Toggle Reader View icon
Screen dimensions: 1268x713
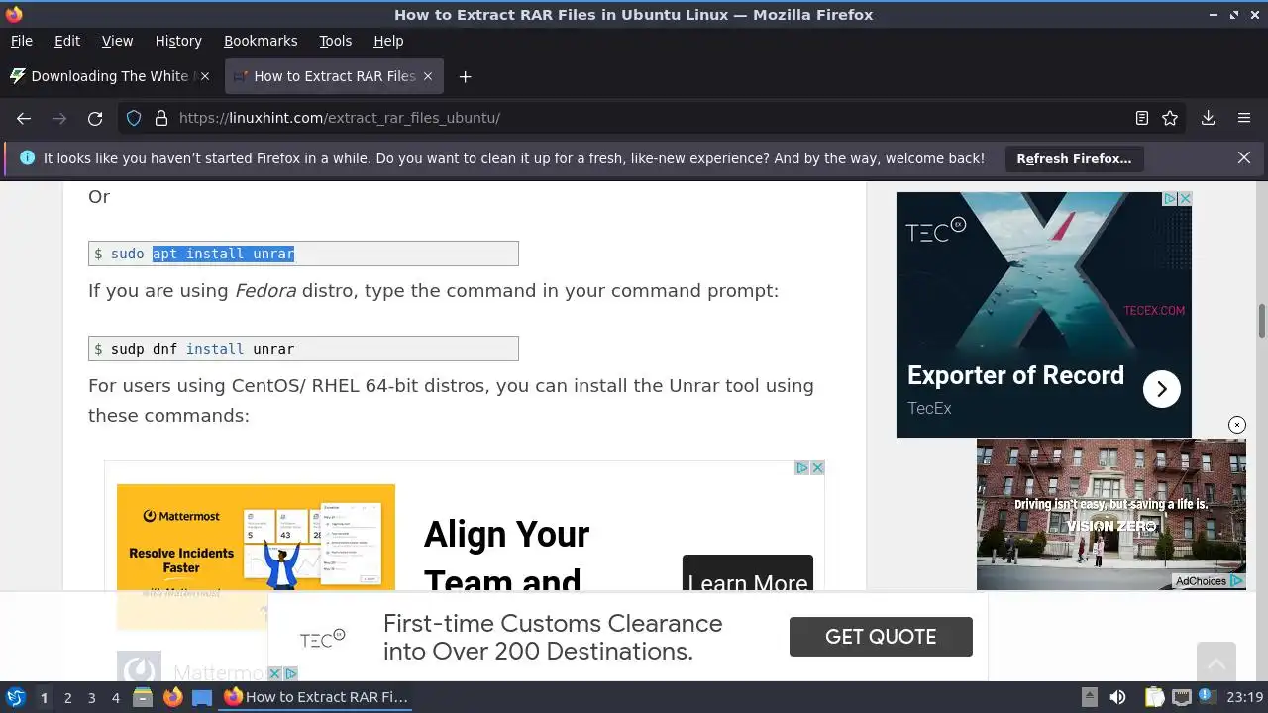tap(1142, 118)
